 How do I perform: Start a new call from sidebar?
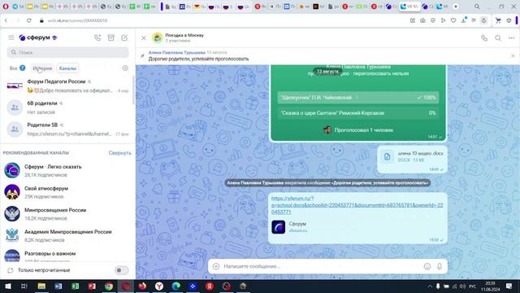(97, 37)
